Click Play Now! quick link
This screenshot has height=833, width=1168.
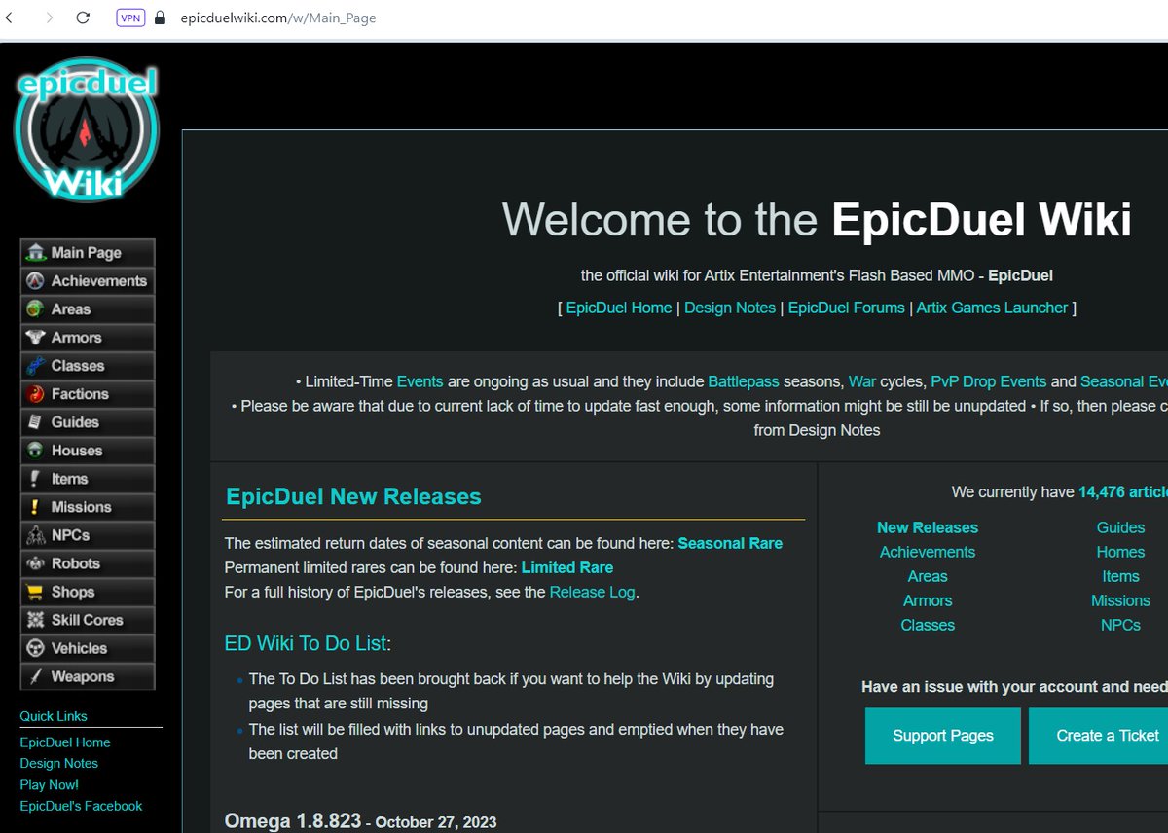50,785
